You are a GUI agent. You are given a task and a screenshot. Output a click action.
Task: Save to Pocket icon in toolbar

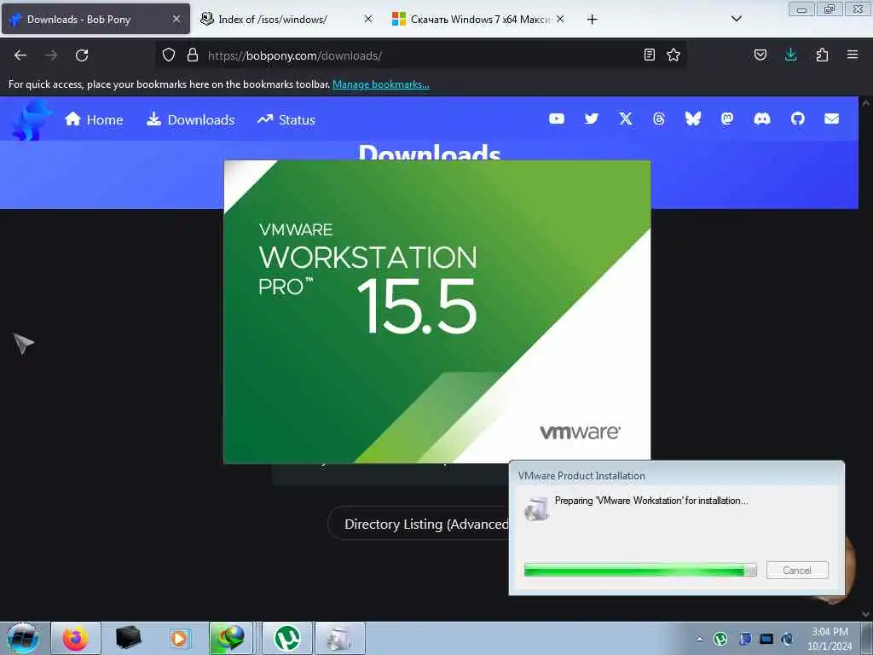(760, 55)
